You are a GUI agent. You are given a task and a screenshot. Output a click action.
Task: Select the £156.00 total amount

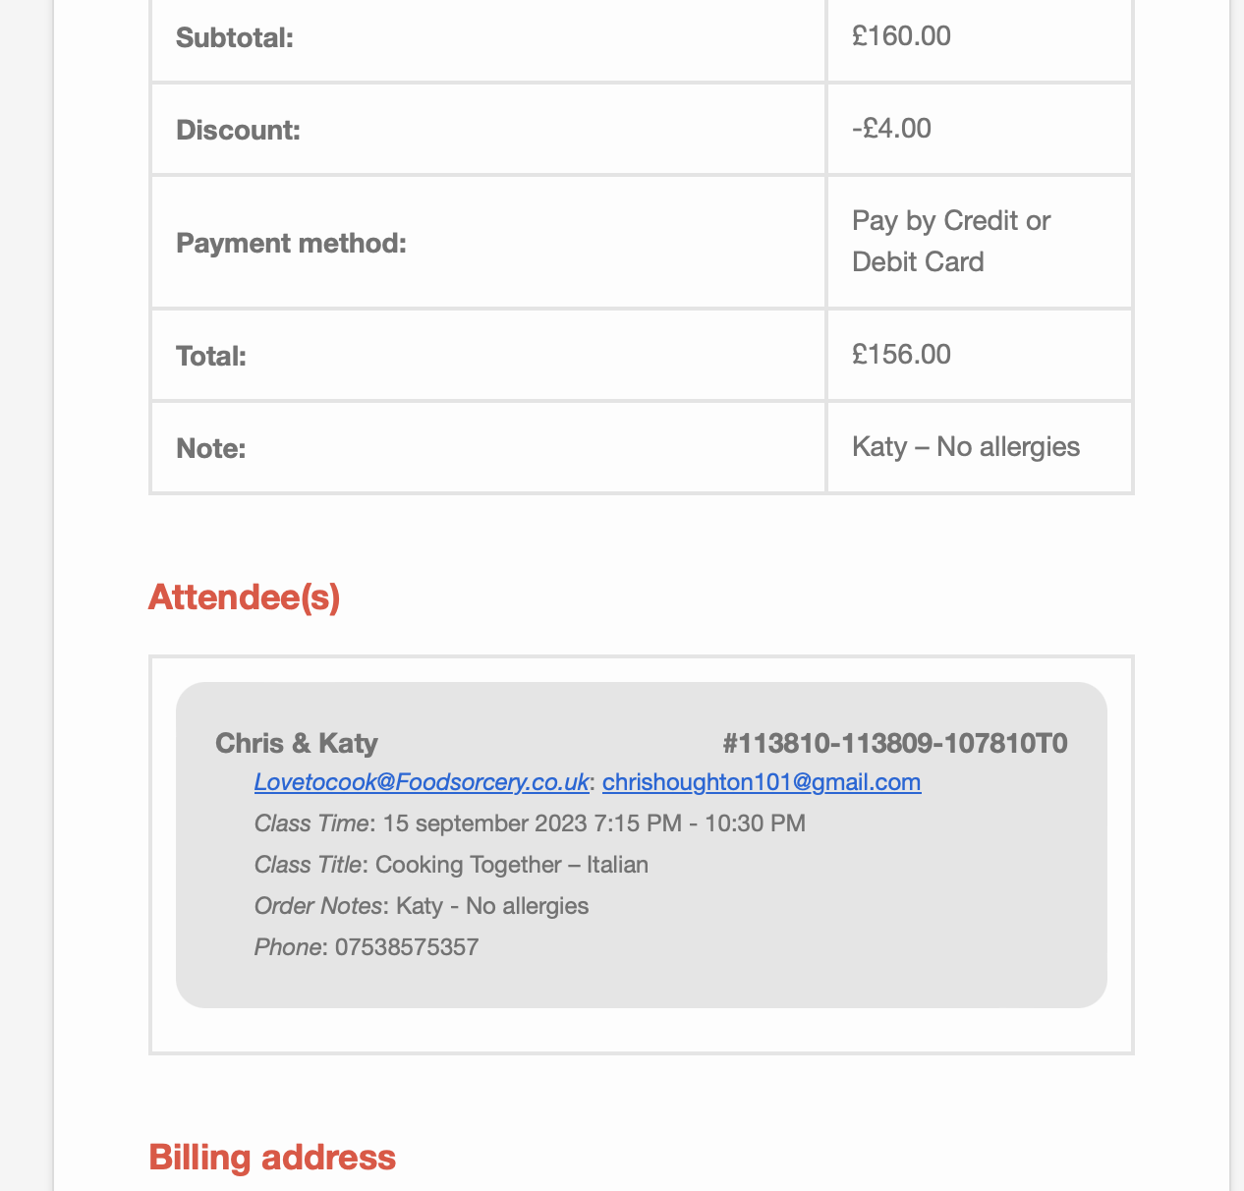[x=902, y=354]
